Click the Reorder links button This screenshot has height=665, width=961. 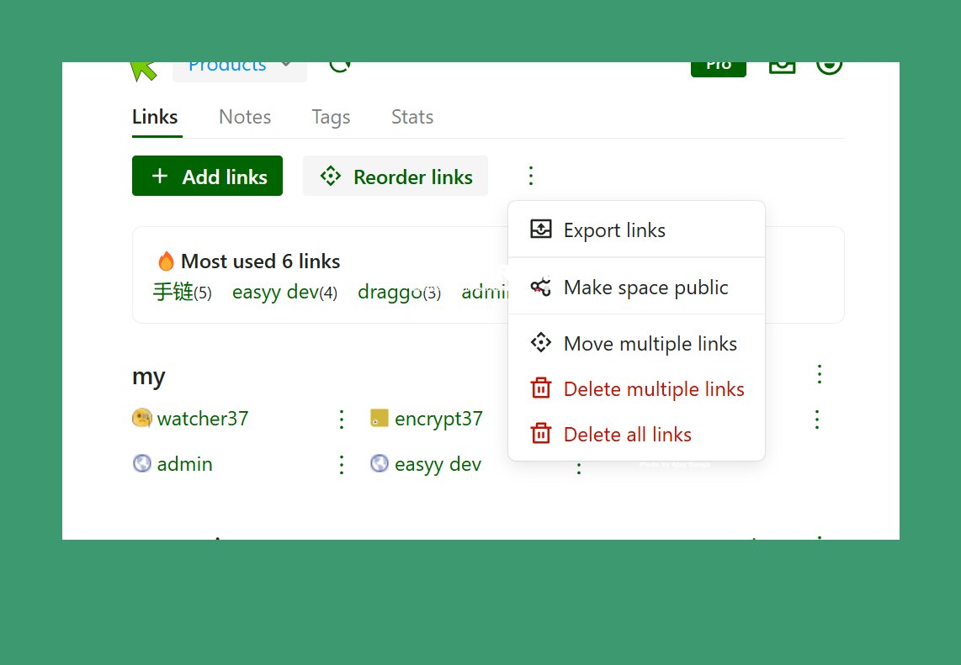tap(396, 176)
